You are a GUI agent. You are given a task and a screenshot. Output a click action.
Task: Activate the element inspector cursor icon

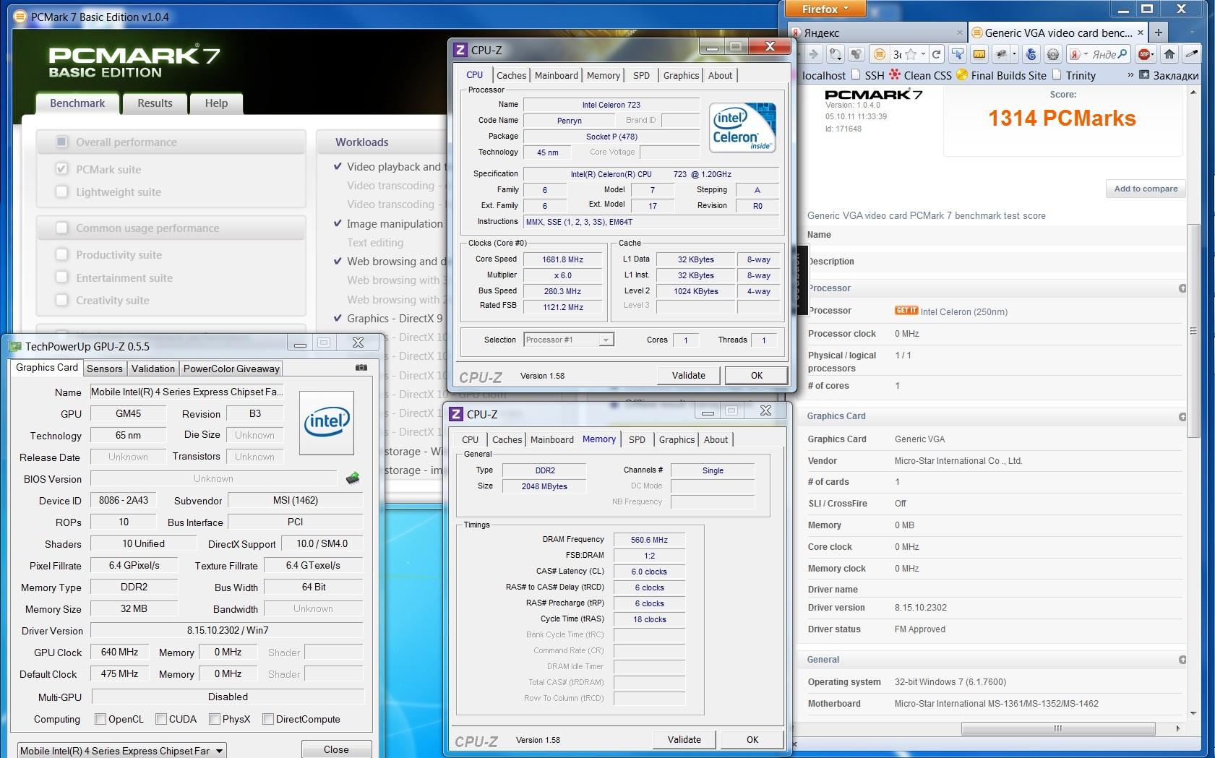(x=958, y=54)
